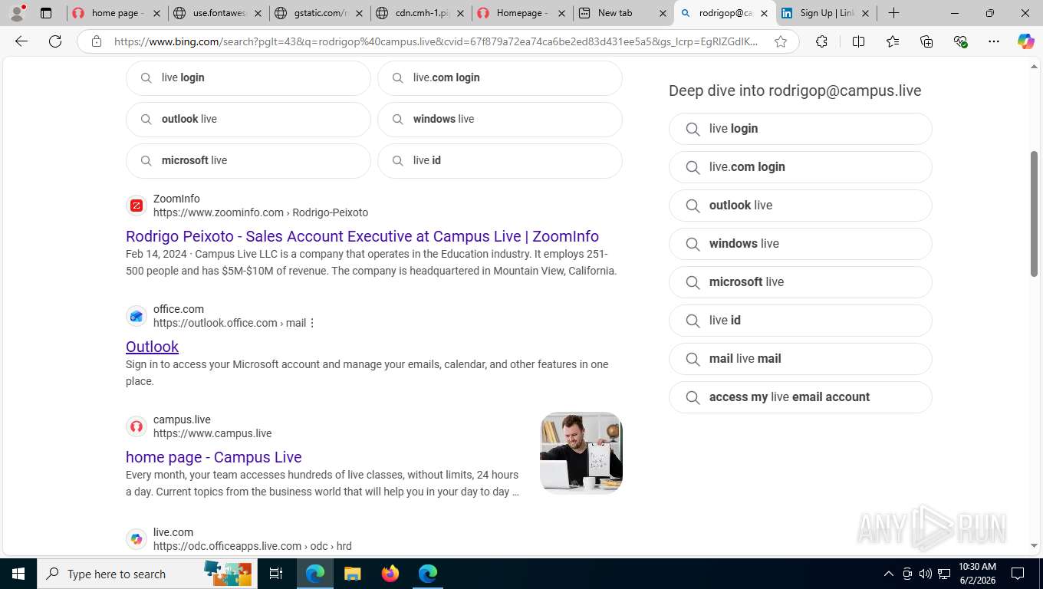1043x589 pixels.
Task: Add a new tab with plus
Action: point(893,13)
